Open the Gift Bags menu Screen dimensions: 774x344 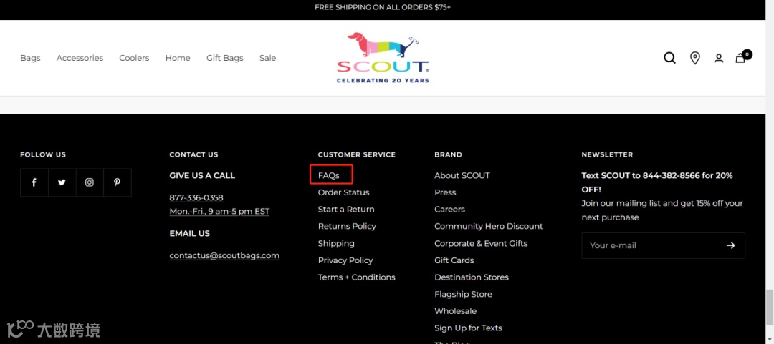tap(224, 58)
